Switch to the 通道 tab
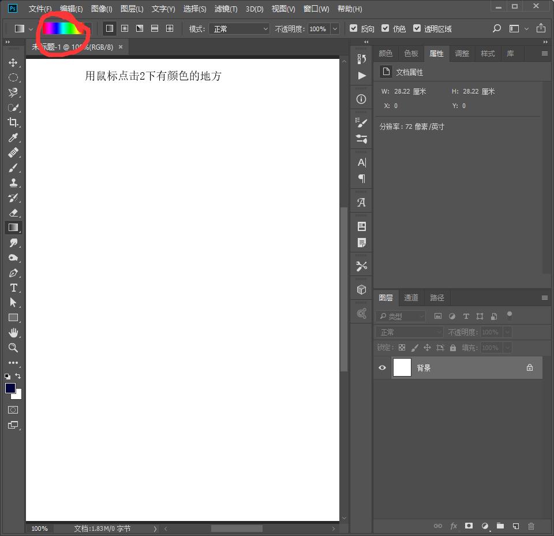Viewport: 554px width, 536px height. 411,297
